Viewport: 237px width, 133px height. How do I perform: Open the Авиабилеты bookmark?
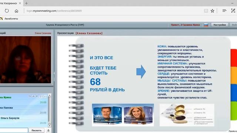pyautogui.click(x=9, y=19)
